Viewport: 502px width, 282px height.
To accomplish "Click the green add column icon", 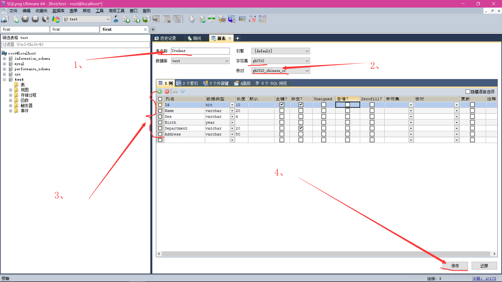I will click(159, 91).
